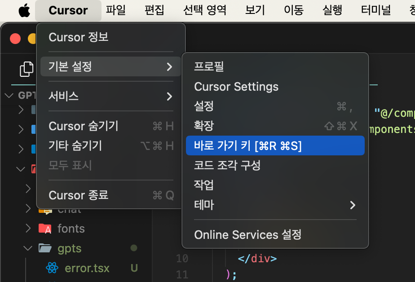This screenshot has width=415, height=282.
Task: Choose Cursor 숨기기
Action: (x=111, y=126)
